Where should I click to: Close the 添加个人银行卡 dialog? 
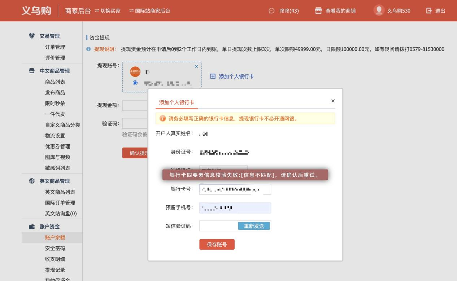[333, 101]
